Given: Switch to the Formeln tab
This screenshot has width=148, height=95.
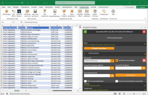Looking at the screenshot, I should coord(34,7).
